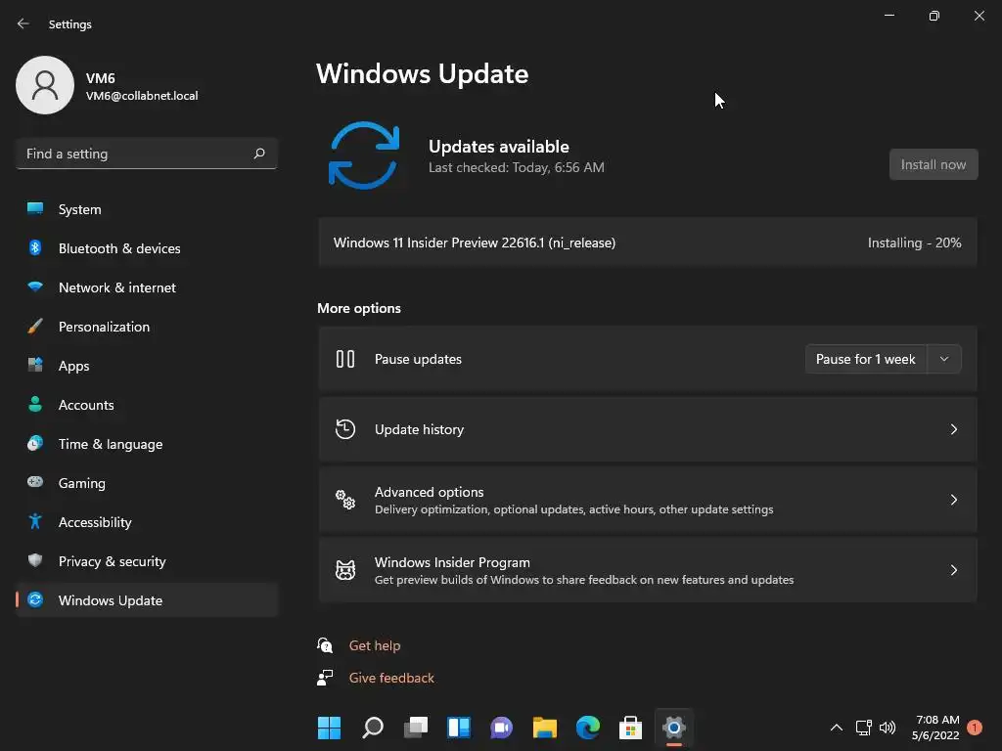Select System in the sidebar
The image size is (1002, 751).
click(x=147, y=209)
